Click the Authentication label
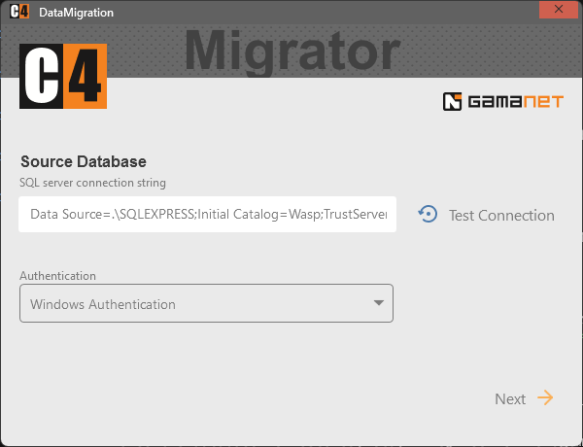This screenshot has width=583, height=447. pos(57,276)
